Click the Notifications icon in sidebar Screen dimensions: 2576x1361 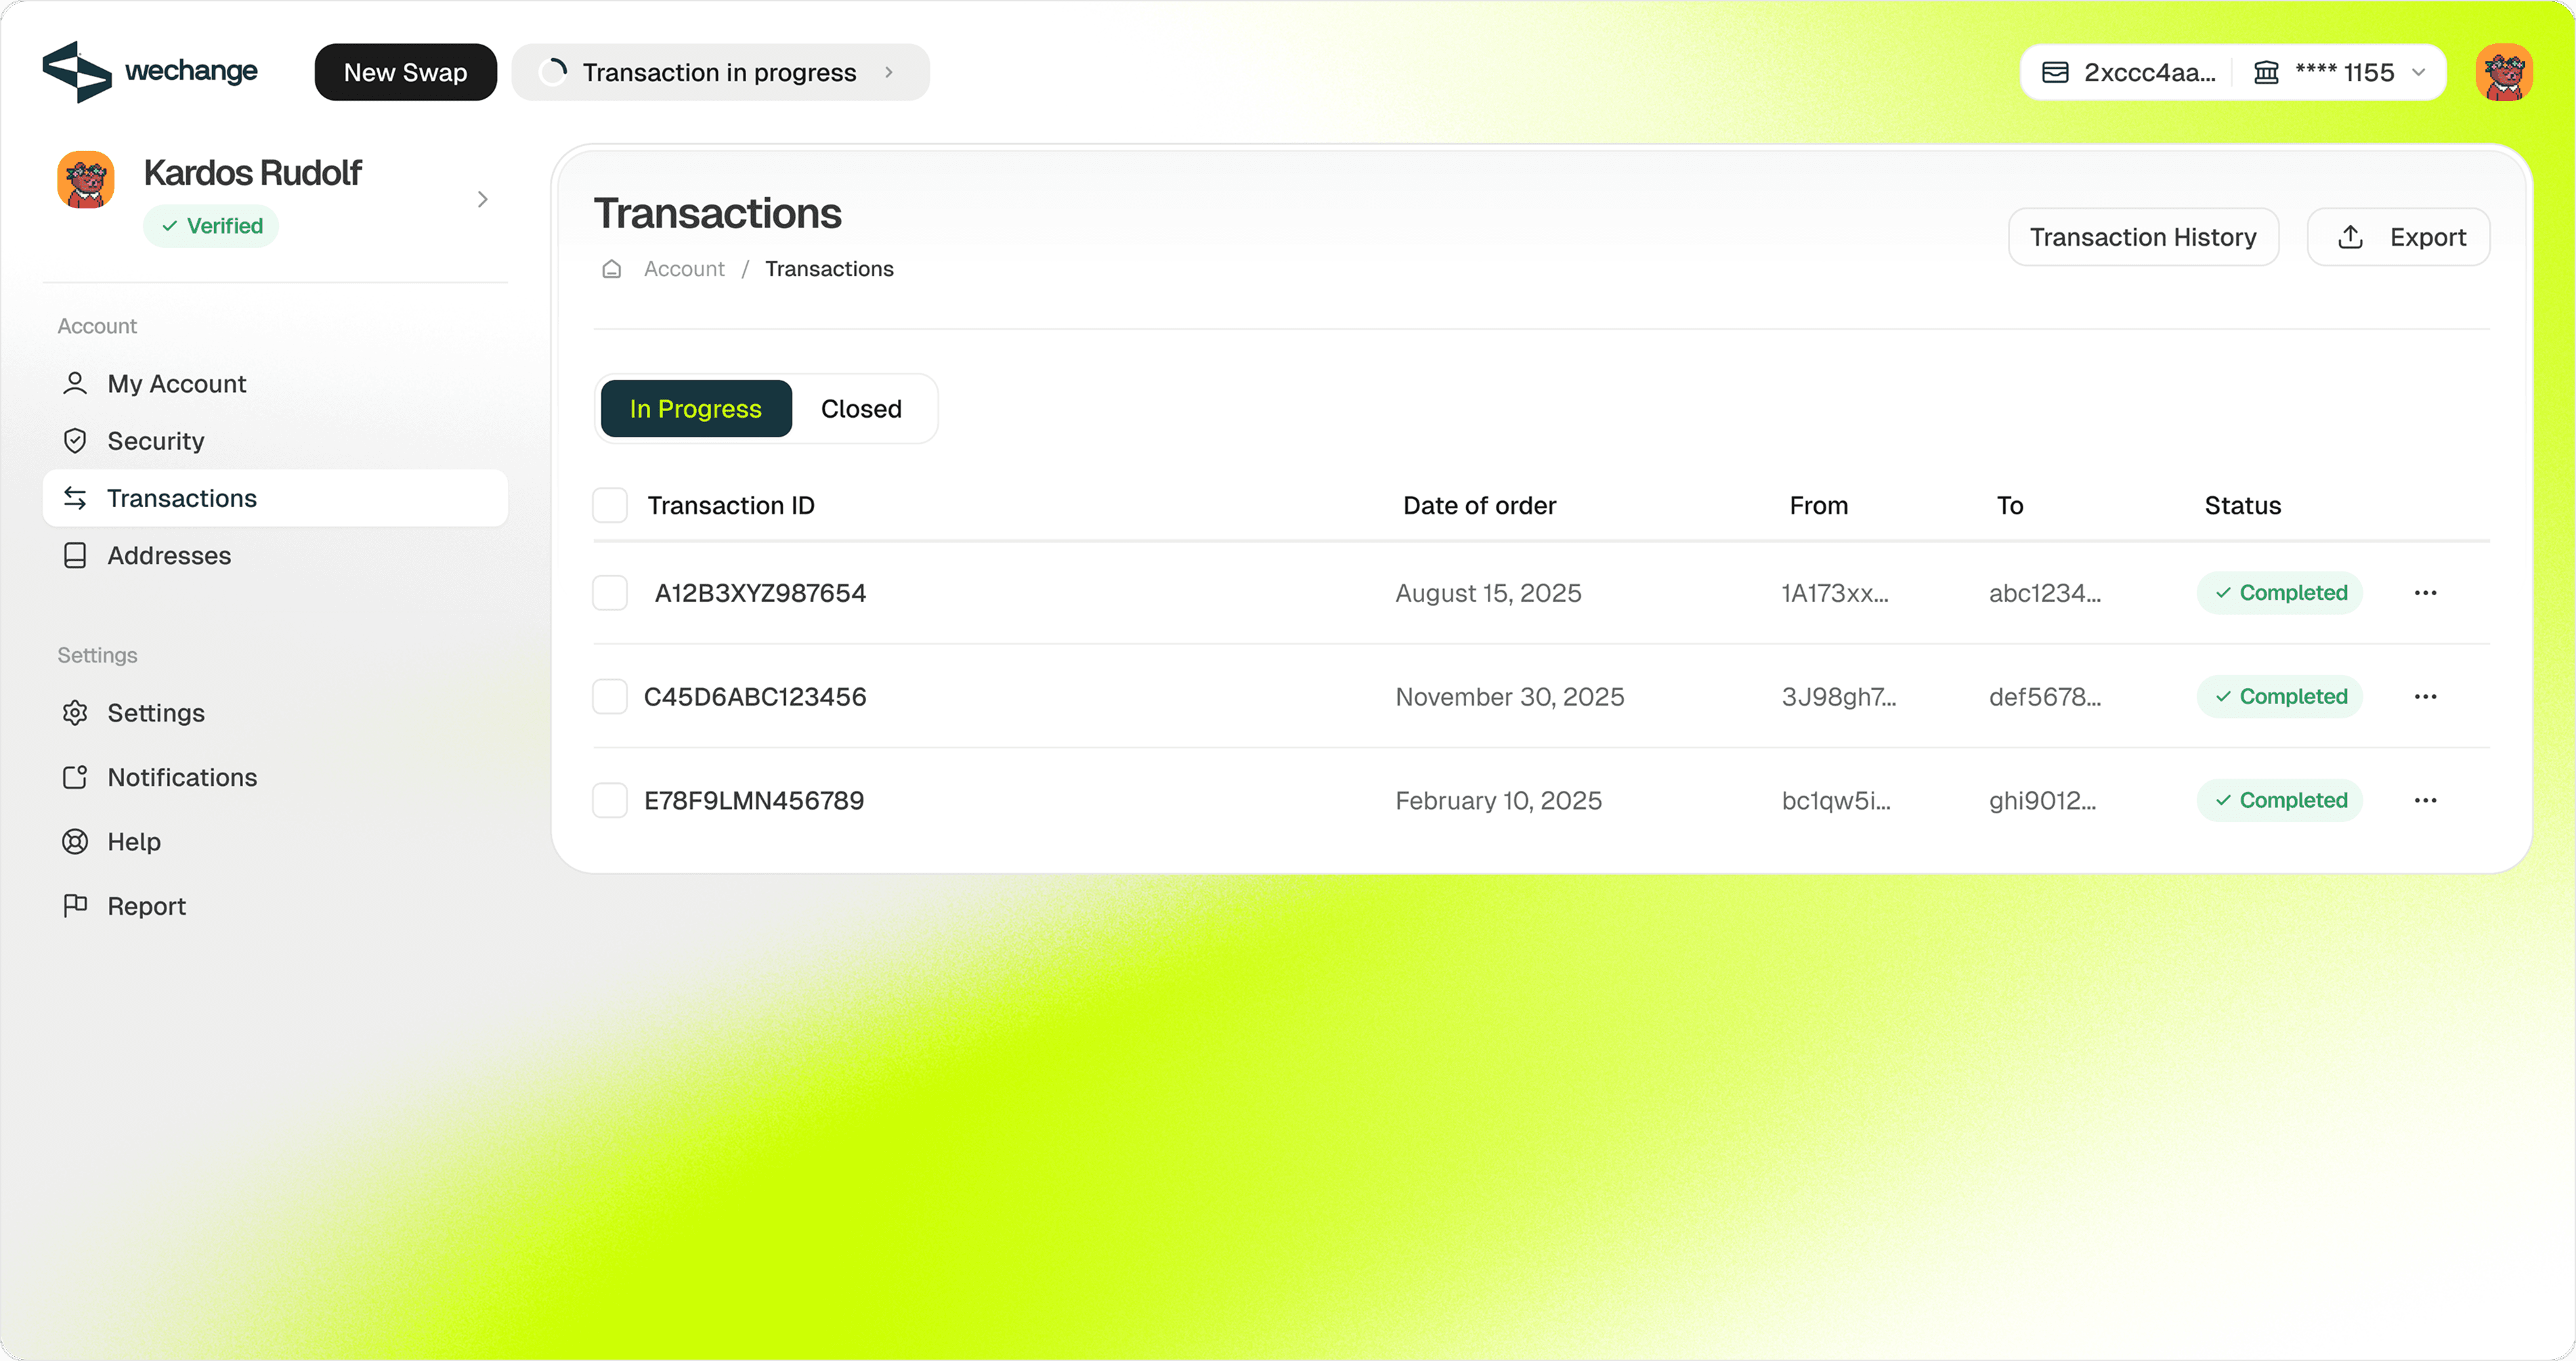pos(75,778)
